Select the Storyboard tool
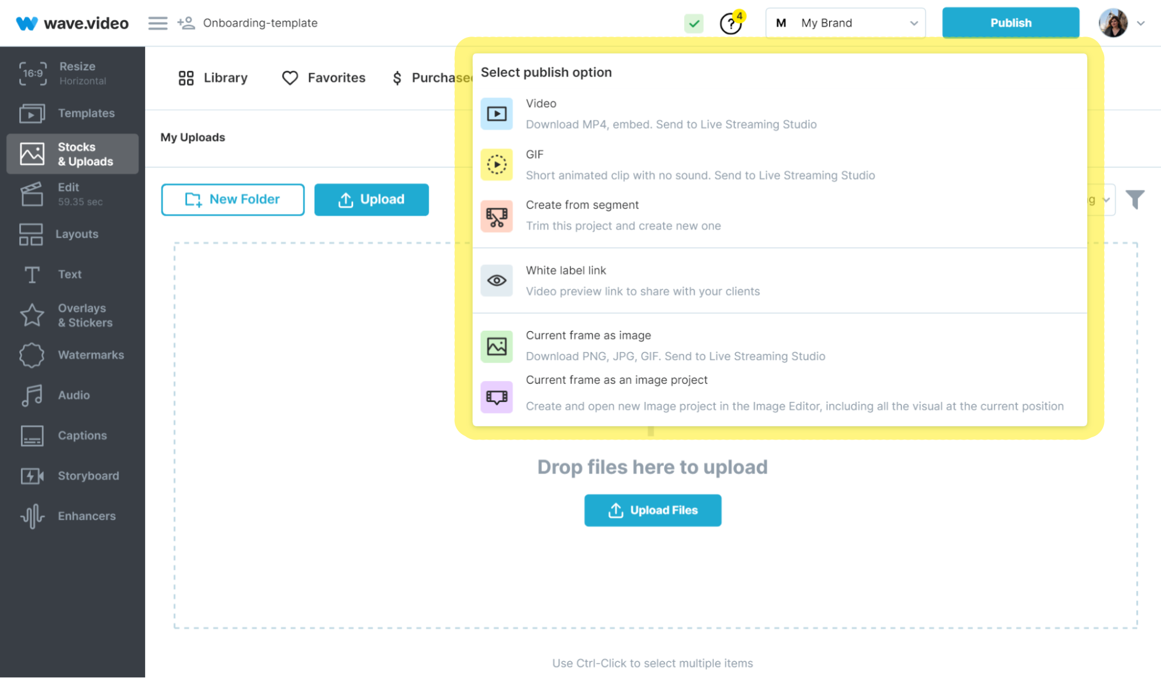The width and height of the screenshot is (1161, 678). pos(73,476)
